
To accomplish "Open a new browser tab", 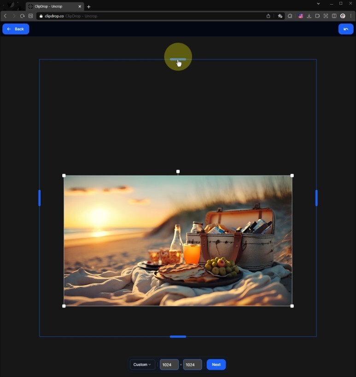I will [88, 7].
